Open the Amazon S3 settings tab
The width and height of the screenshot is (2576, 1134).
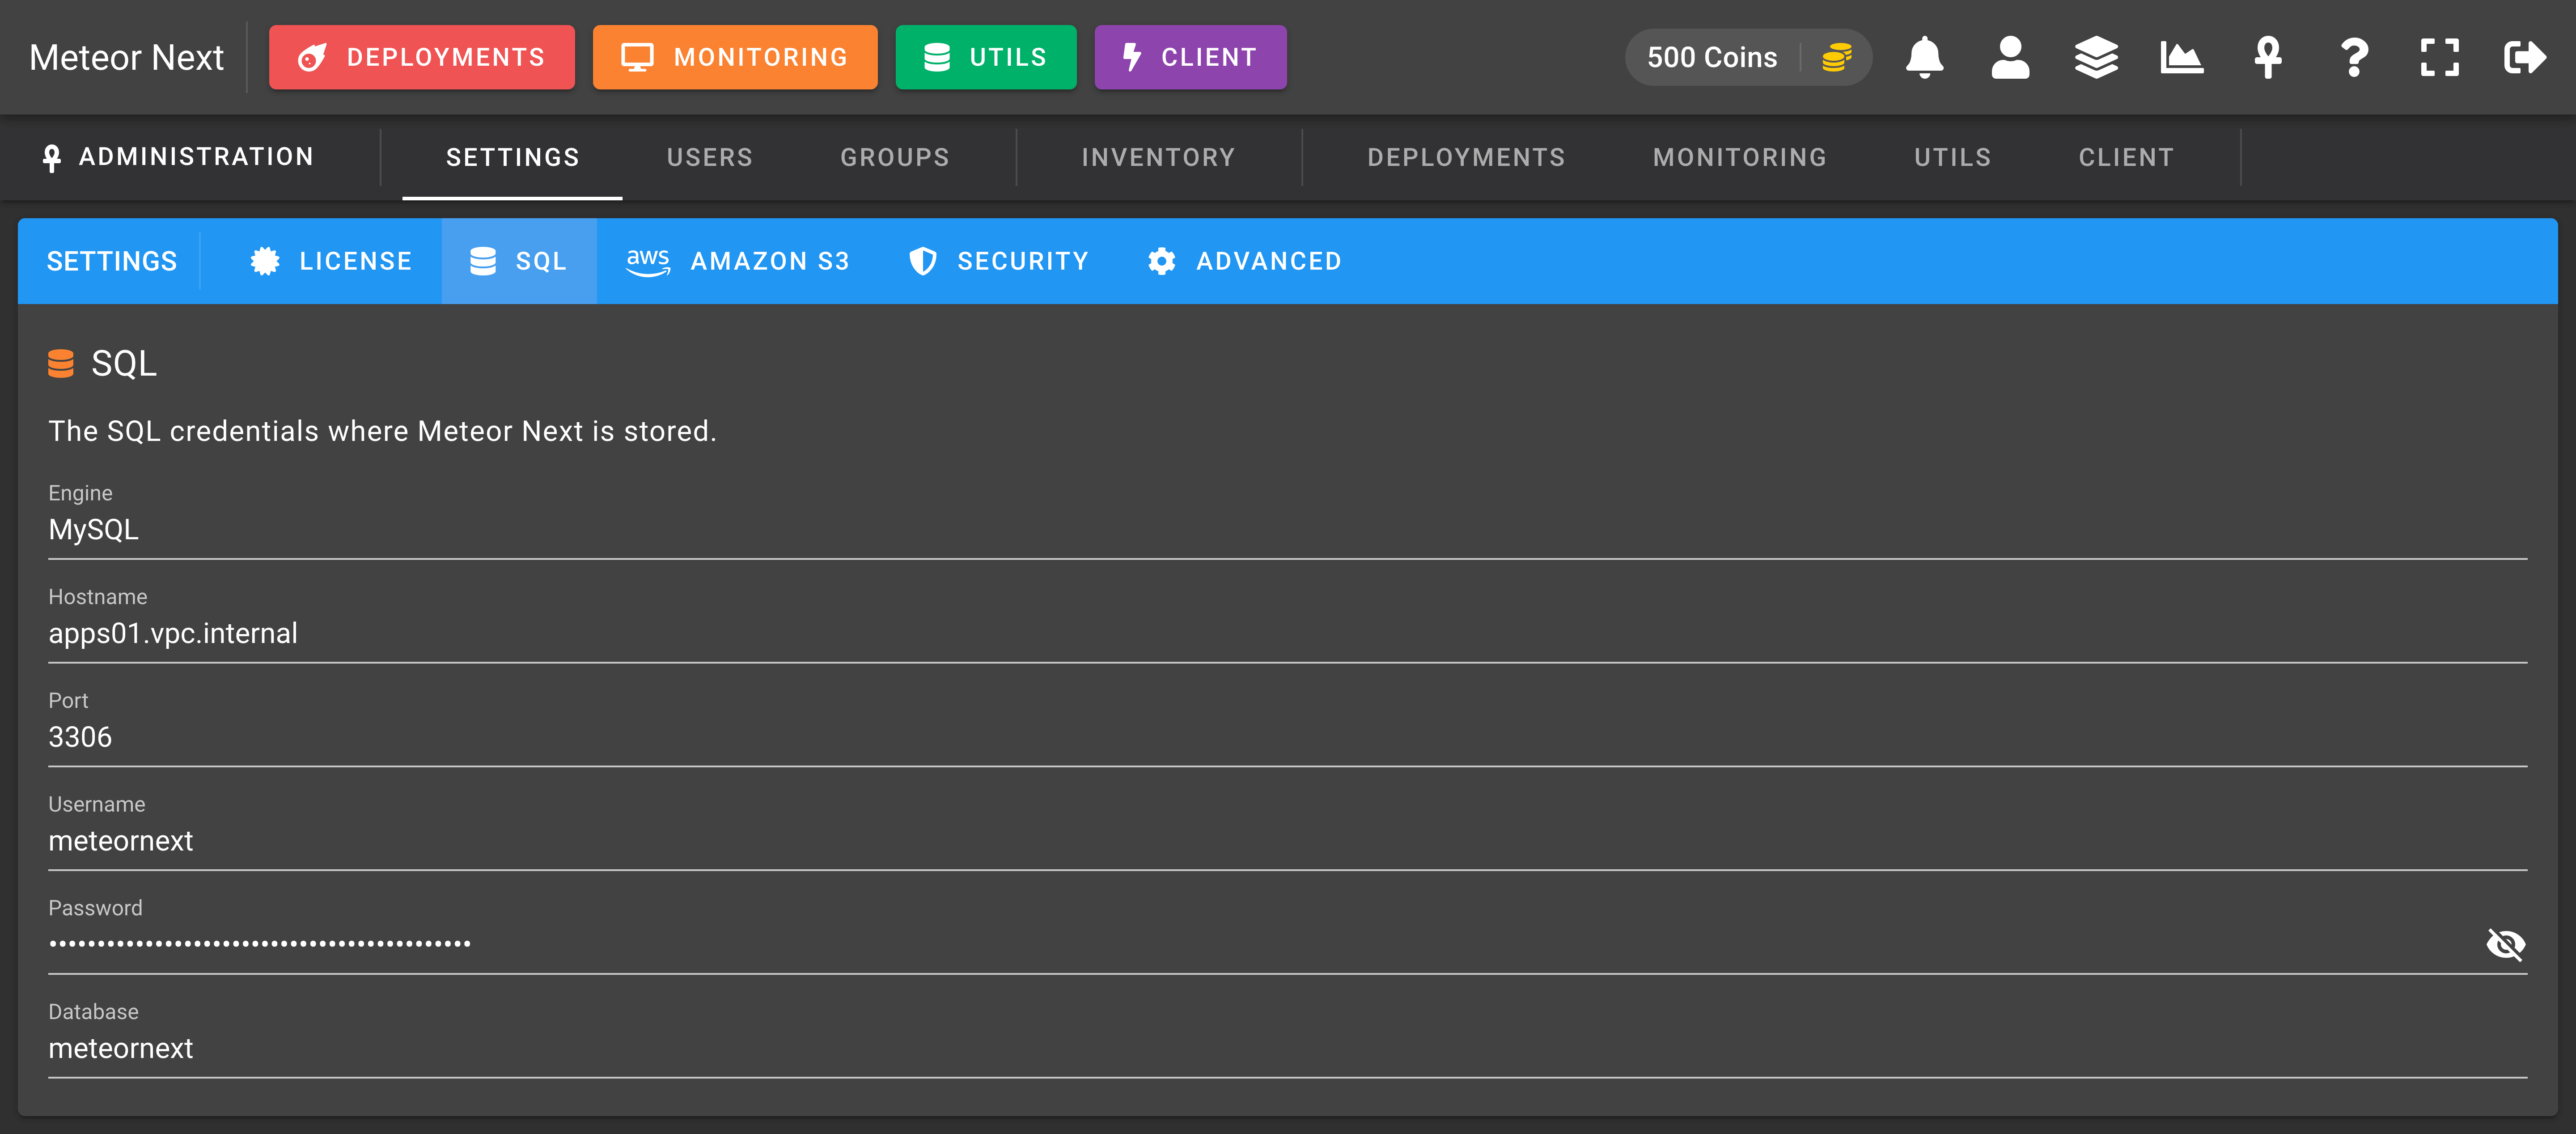coord(738,261)
